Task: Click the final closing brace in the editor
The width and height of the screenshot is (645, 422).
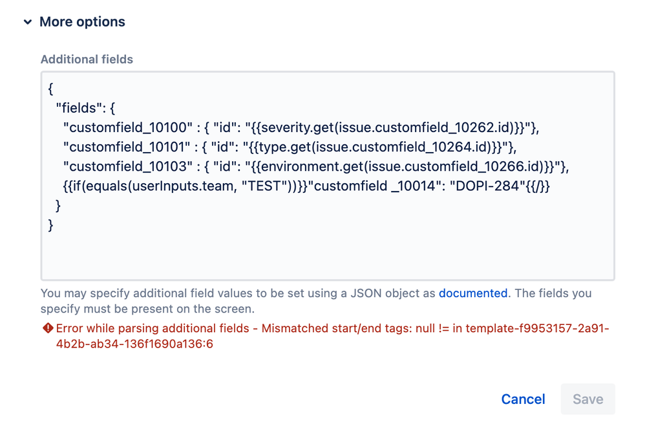Action: (51, 225)
